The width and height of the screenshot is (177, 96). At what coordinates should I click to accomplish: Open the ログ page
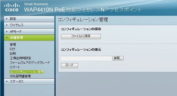[13, 49]
